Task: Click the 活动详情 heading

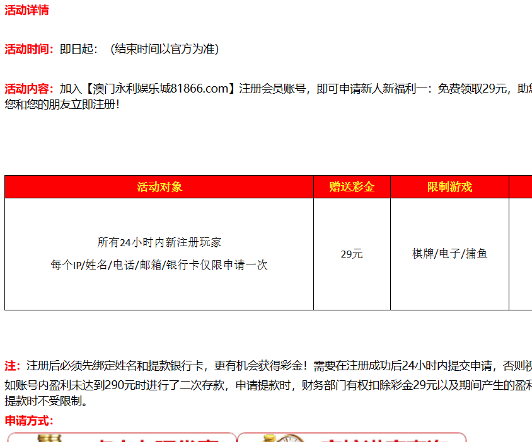Action: pos(26,10)
